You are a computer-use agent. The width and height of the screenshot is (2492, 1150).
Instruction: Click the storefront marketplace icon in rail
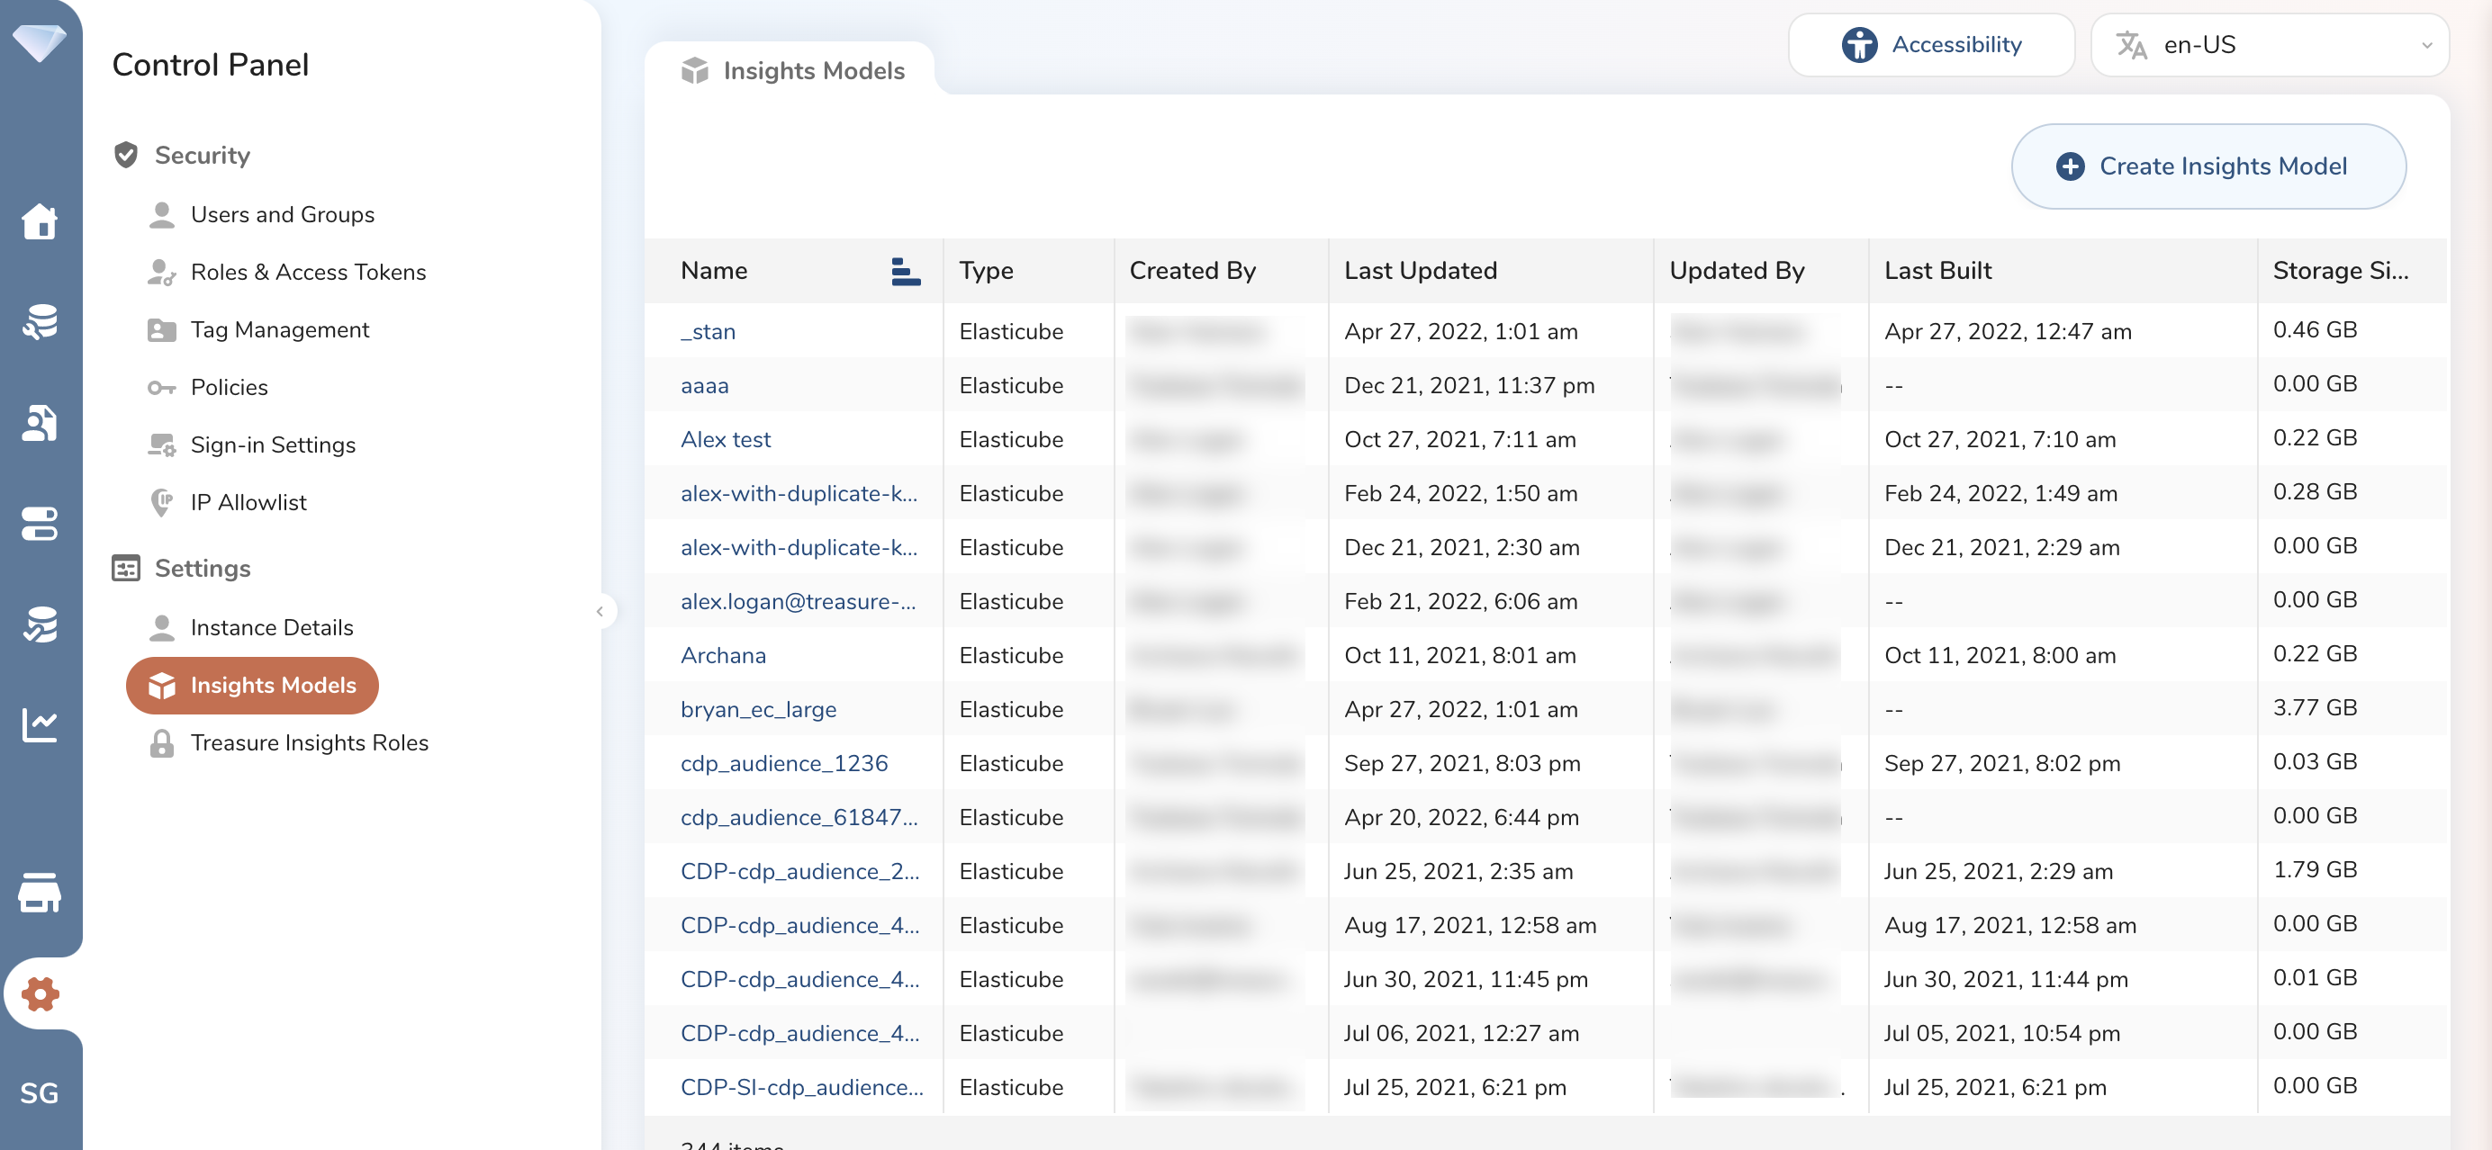tap(40, 892)
